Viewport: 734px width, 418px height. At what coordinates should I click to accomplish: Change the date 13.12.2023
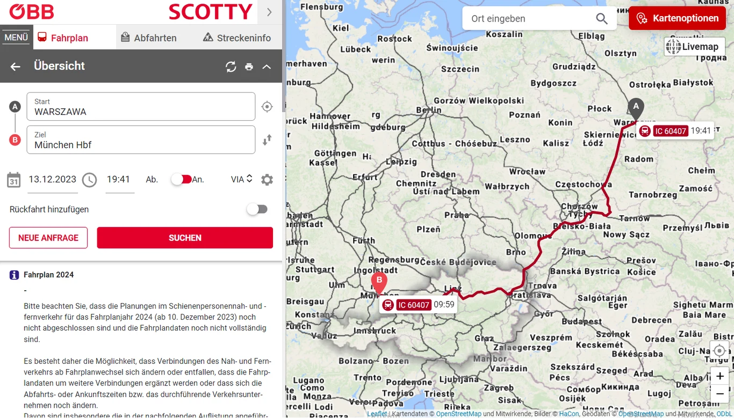(x=52, y=180)
